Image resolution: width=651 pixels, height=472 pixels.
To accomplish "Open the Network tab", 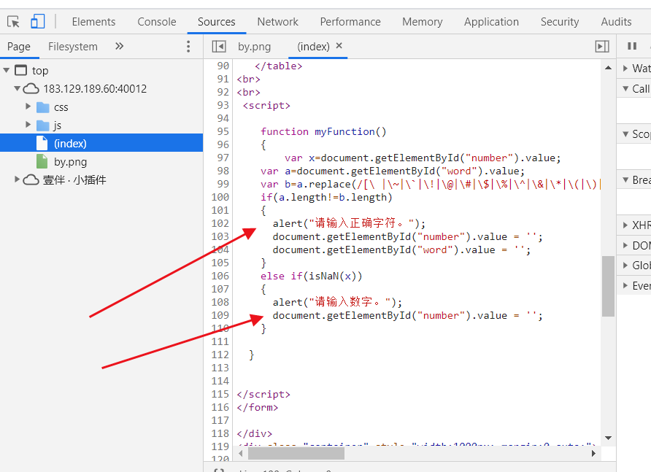I will (277, 22).
